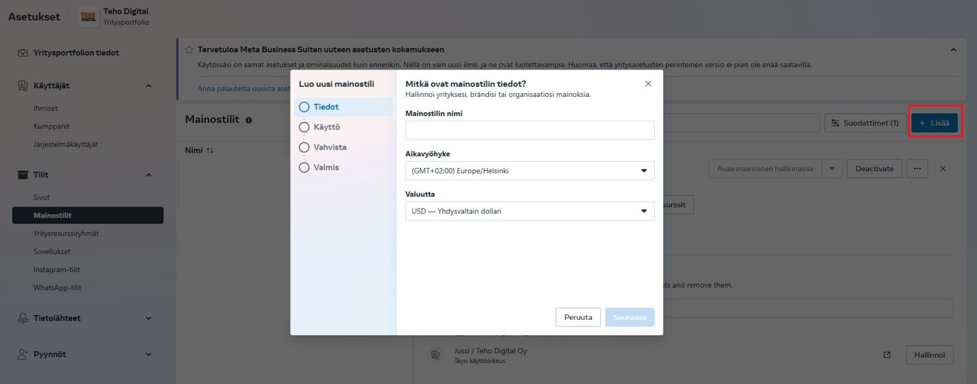The height and width of the screenshot is (384, 977).
Task: Expand the Tietolähteet sidebar section
Action: coord(149,318)
